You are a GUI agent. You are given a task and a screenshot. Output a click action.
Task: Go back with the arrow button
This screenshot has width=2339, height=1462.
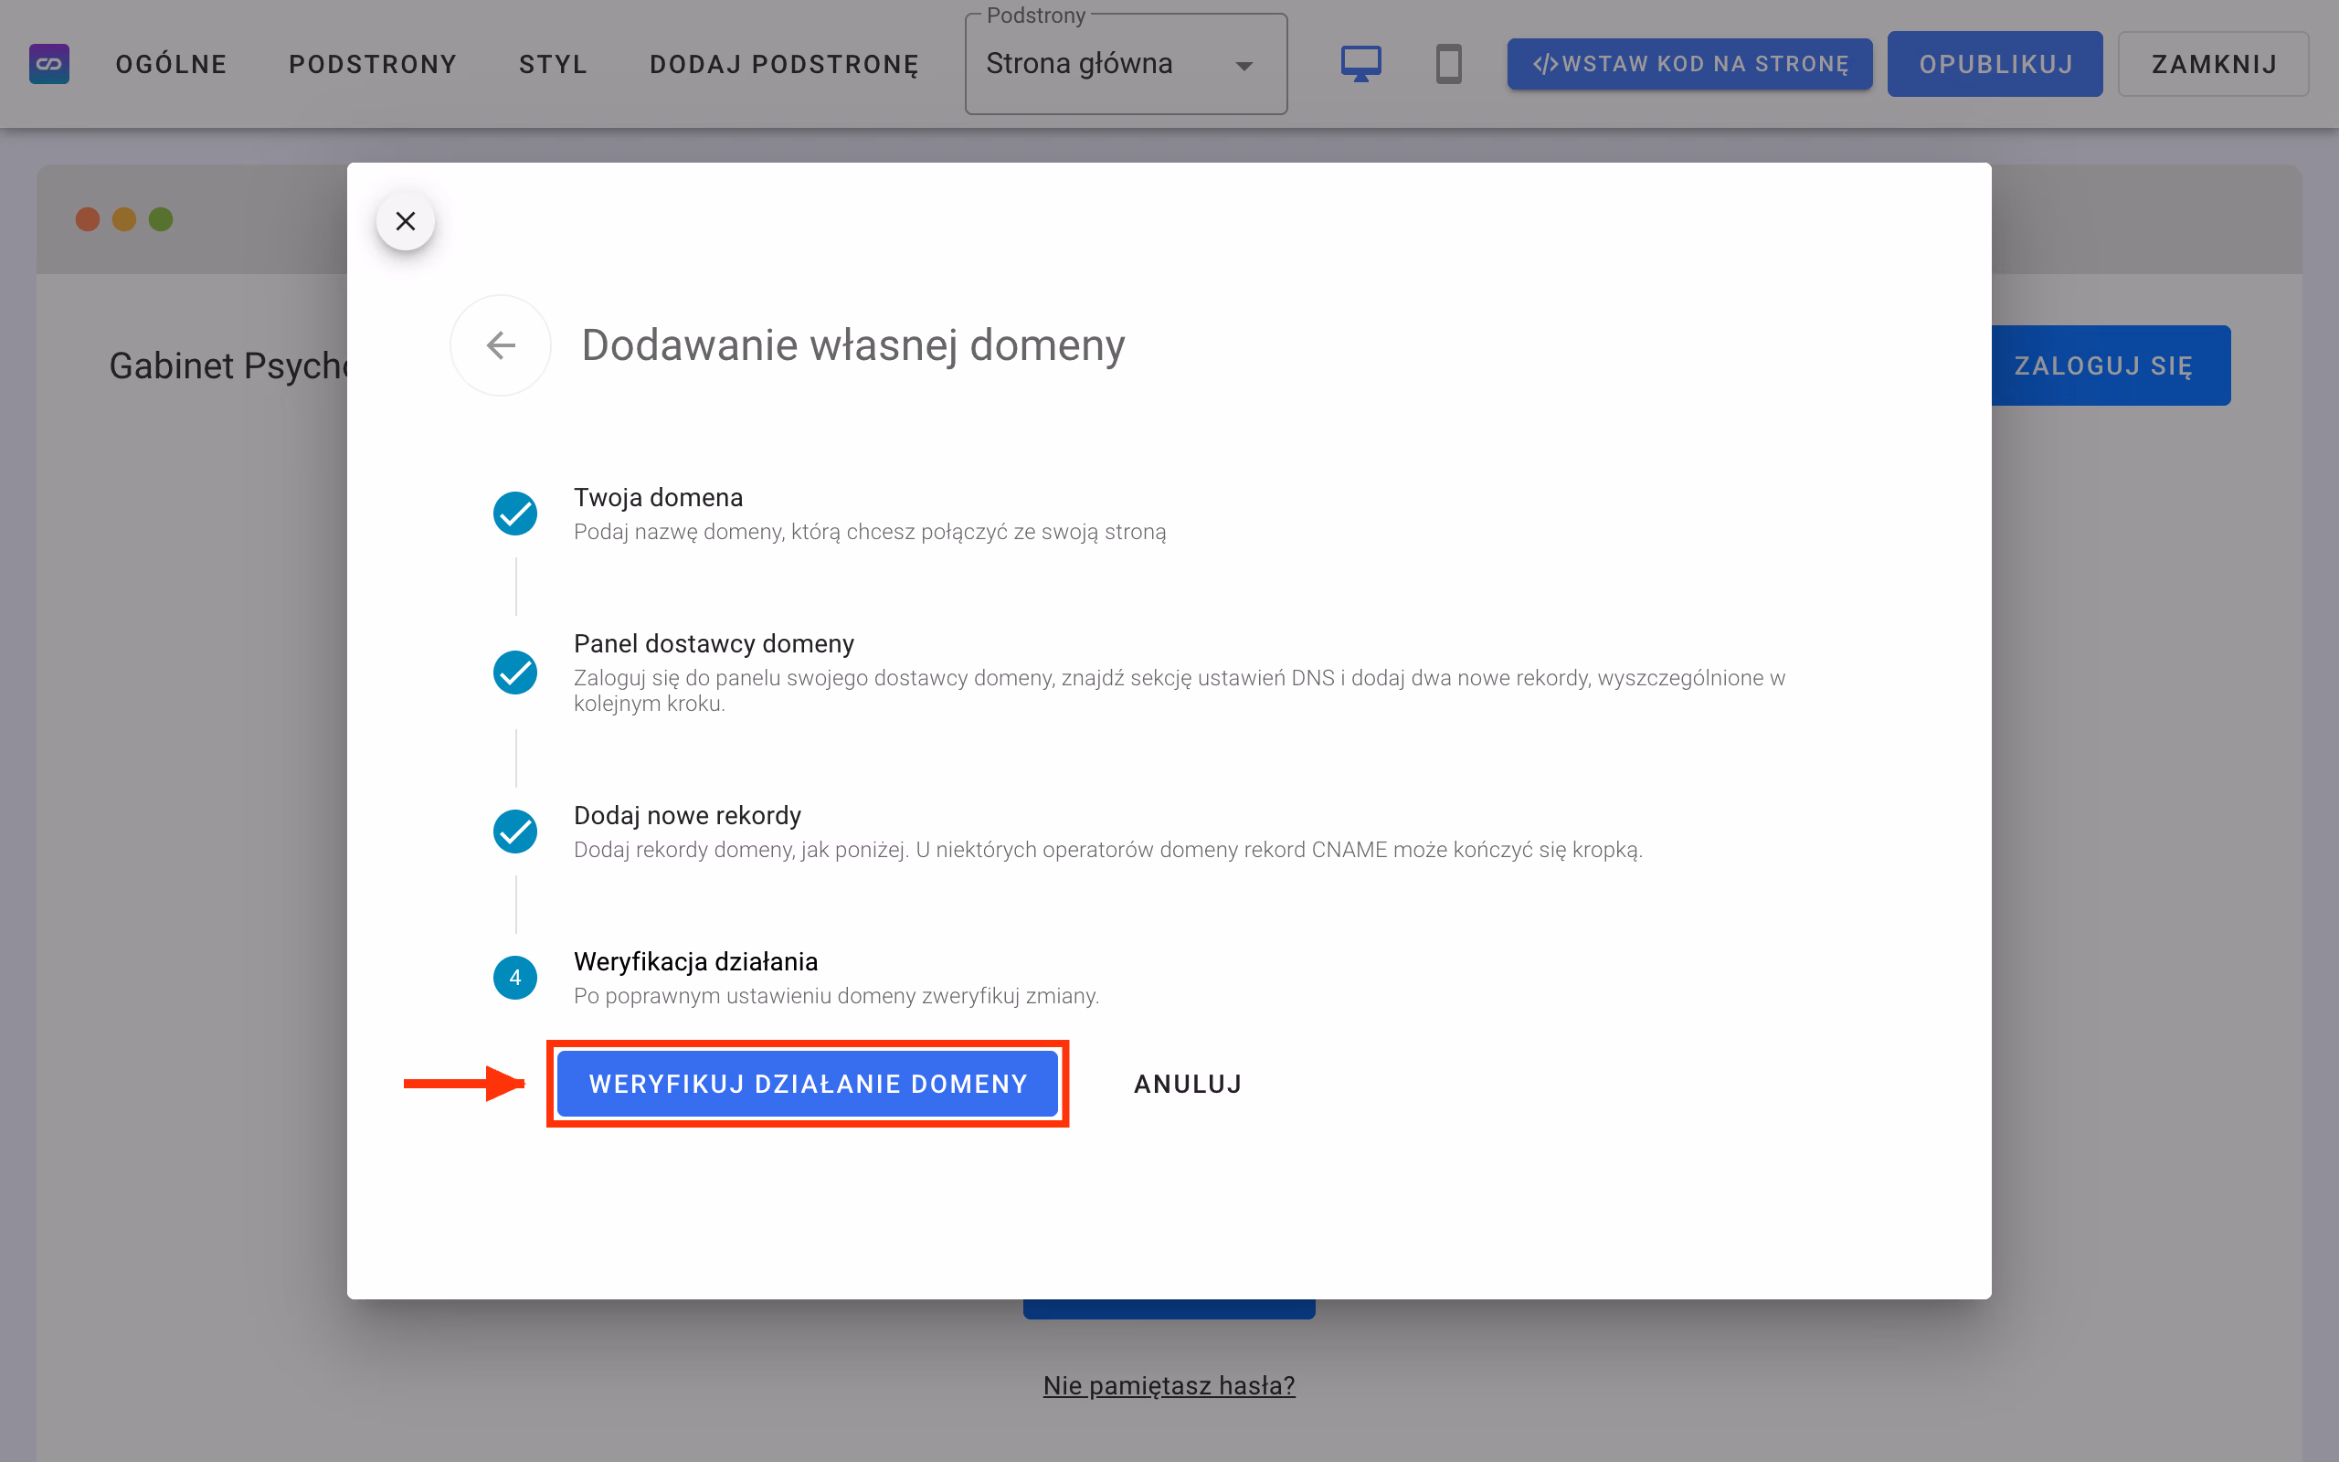tap(501, 345)
